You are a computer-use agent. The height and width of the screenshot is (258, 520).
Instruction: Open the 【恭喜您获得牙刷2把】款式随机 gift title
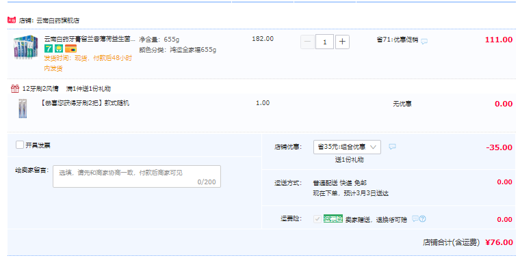pyautogui.click(x=85, y=103)
